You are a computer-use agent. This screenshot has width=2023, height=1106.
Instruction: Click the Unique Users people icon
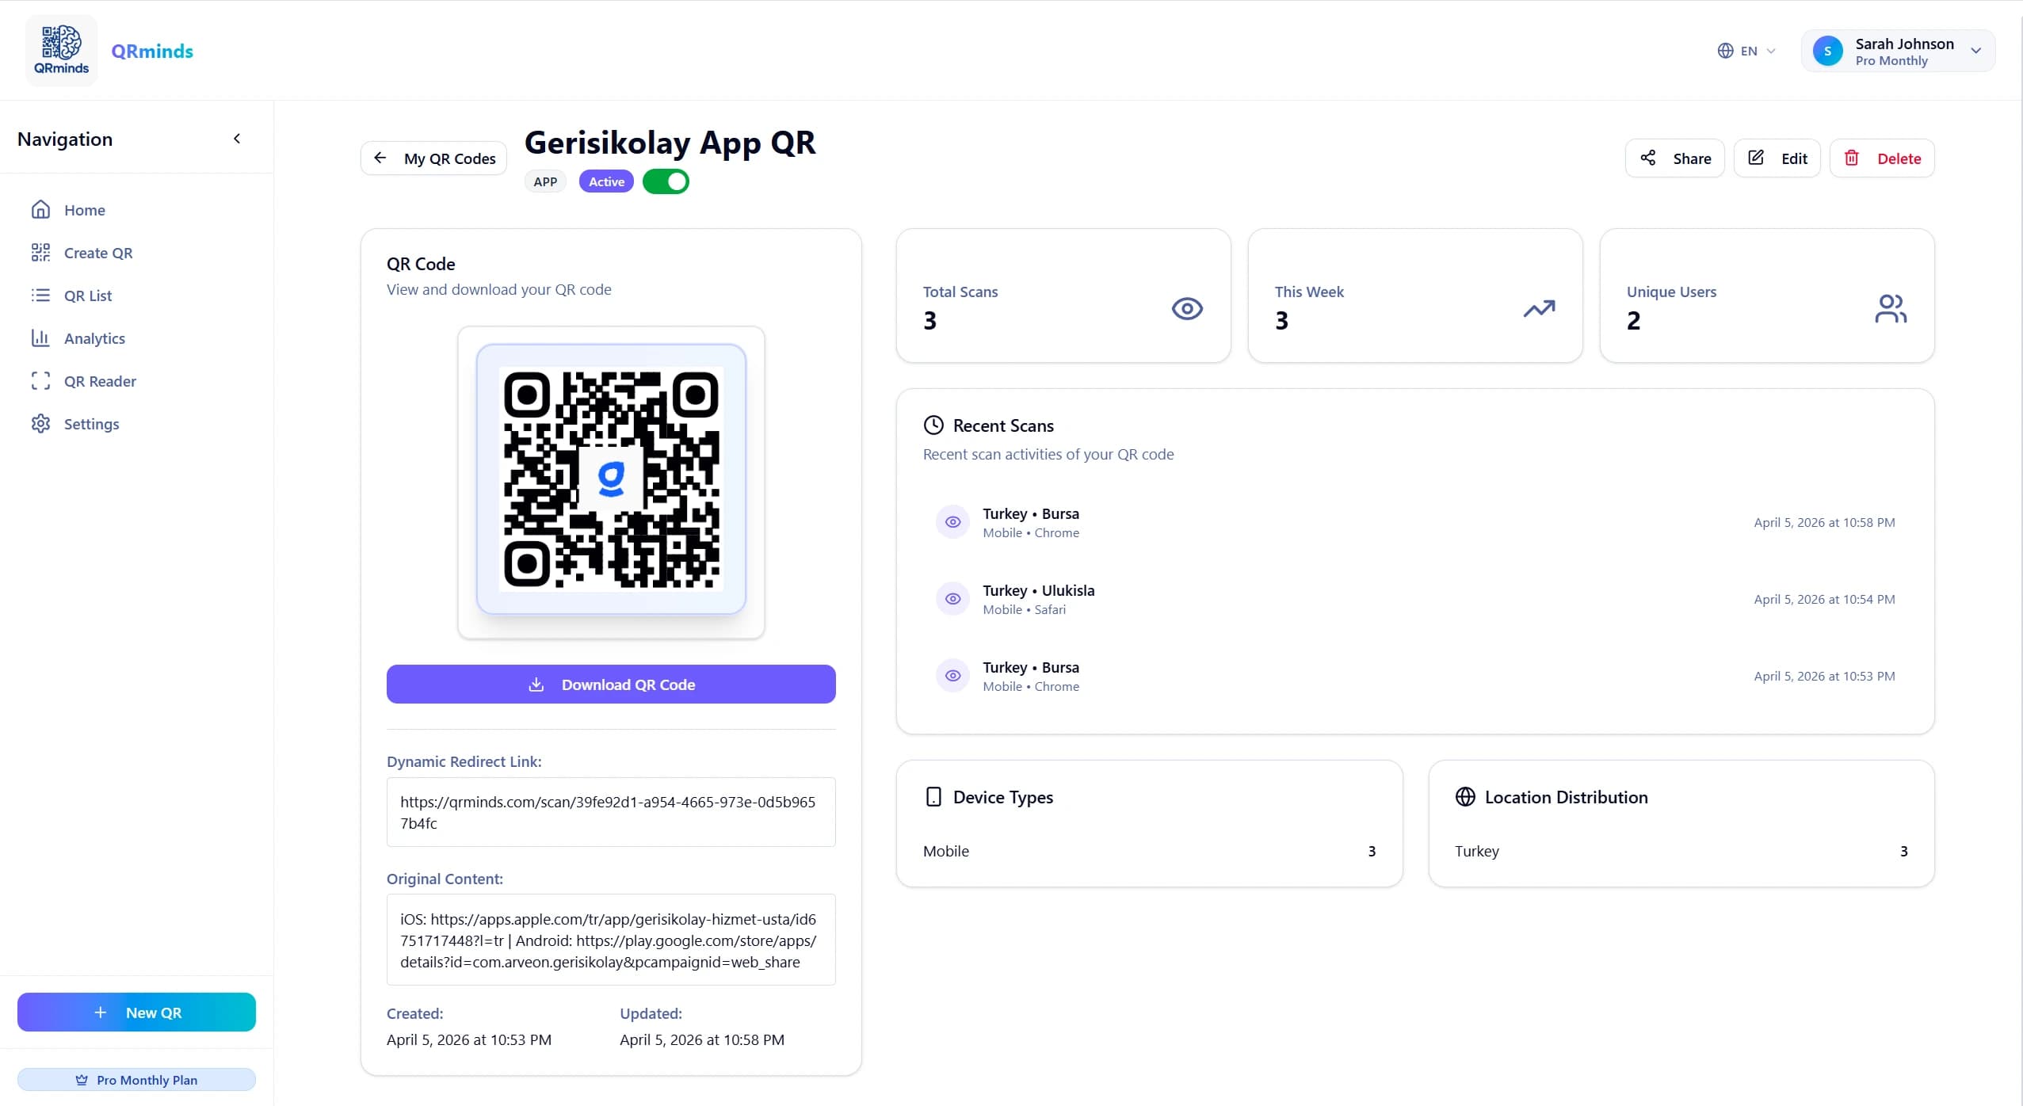[x=1891, y=309]
